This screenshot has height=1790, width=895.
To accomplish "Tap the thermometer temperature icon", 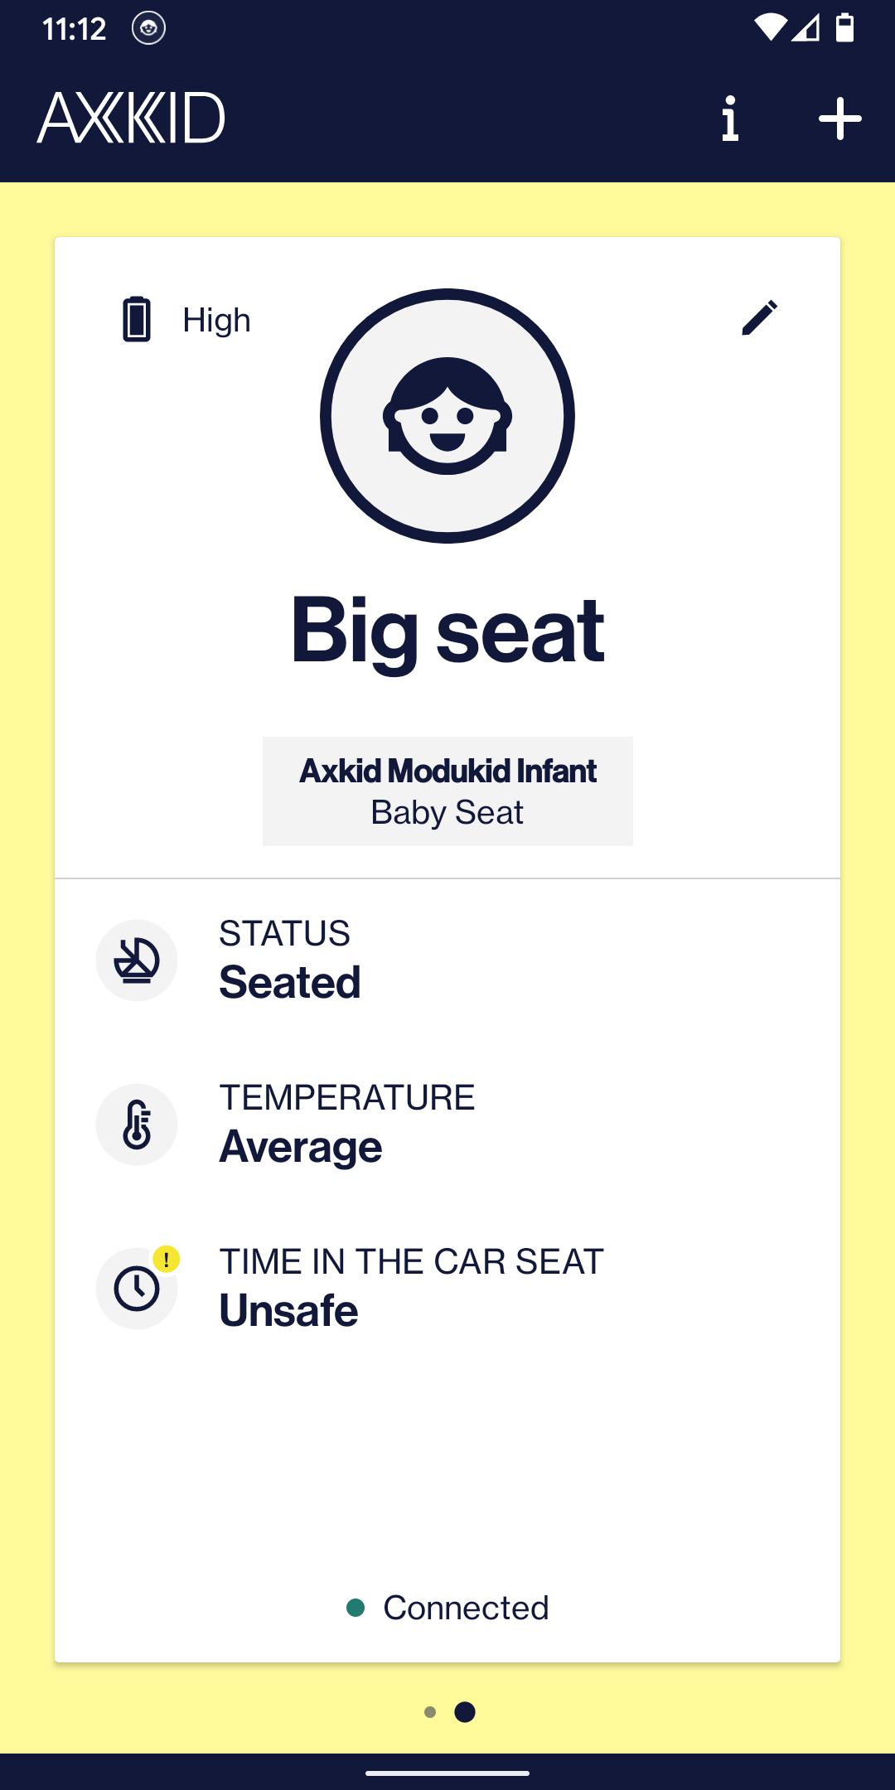I will coord(137,1125).
